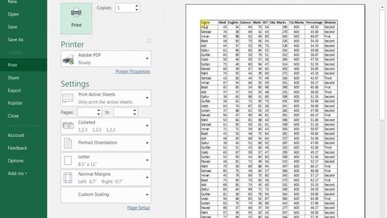The height and width of the screenshot is (218, 387).
Task: Open Account in the sidebar
Action: pos(16,135)
